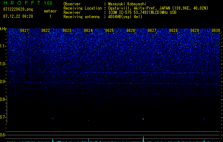
Task: Click the 0628 time marker
Action: coord(173,31)
